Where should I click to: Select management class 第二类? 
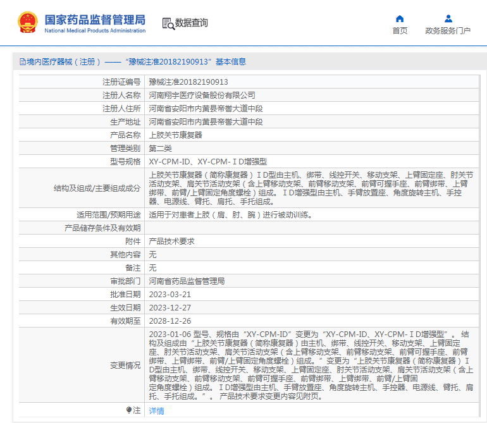pyautogui.click(x=160, y=149)
